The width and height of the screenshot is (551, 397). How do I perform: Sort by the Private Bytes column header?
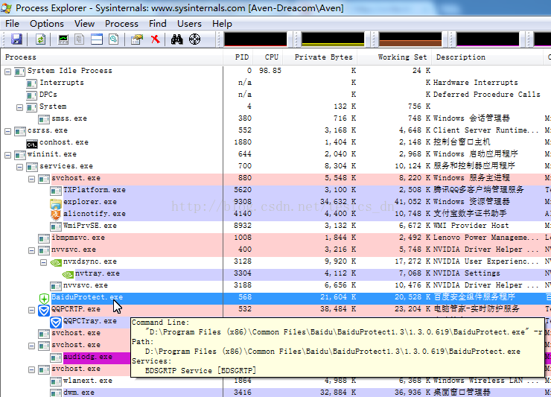point(320,57)
